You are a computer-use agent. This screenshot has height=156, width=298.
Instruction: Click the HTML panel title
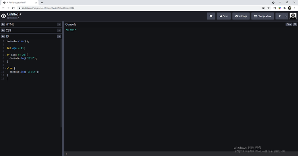point(10,24)
